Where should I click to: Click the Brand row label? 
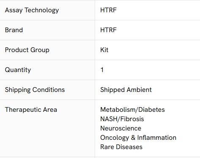(x=14, y=30)
